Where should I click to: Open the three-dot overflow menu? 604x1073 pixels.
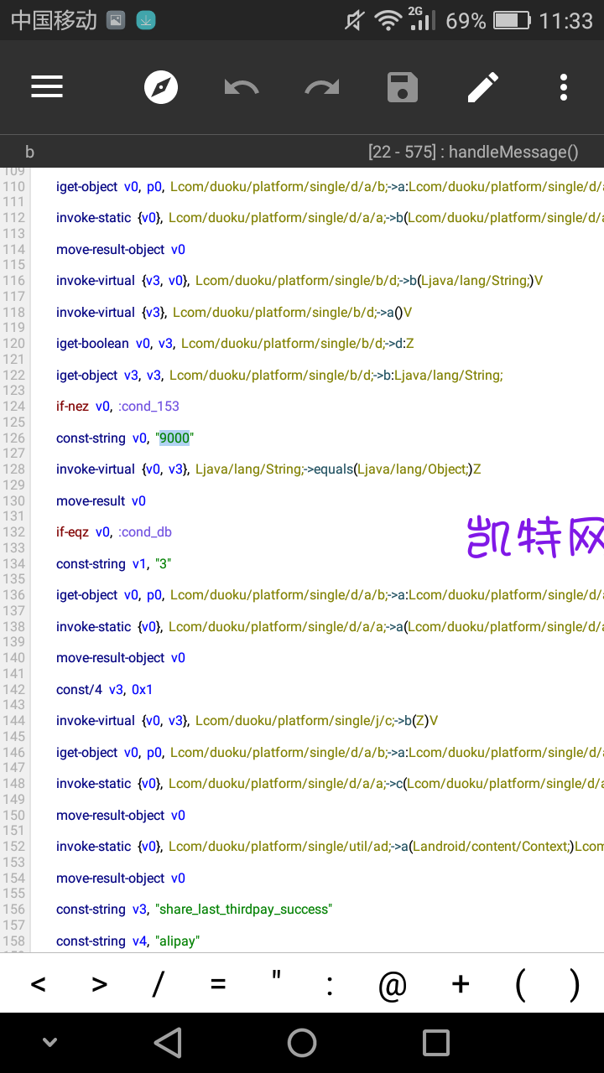(x=564, y=87)
